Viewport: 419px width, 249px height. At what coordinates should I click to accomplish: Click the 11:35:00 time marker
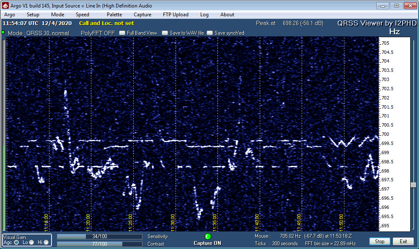click(x=215, y=223)
